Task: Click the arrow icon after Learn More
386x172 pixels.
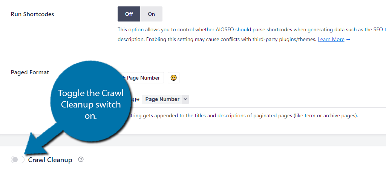Action: click(x=348, y=40)
